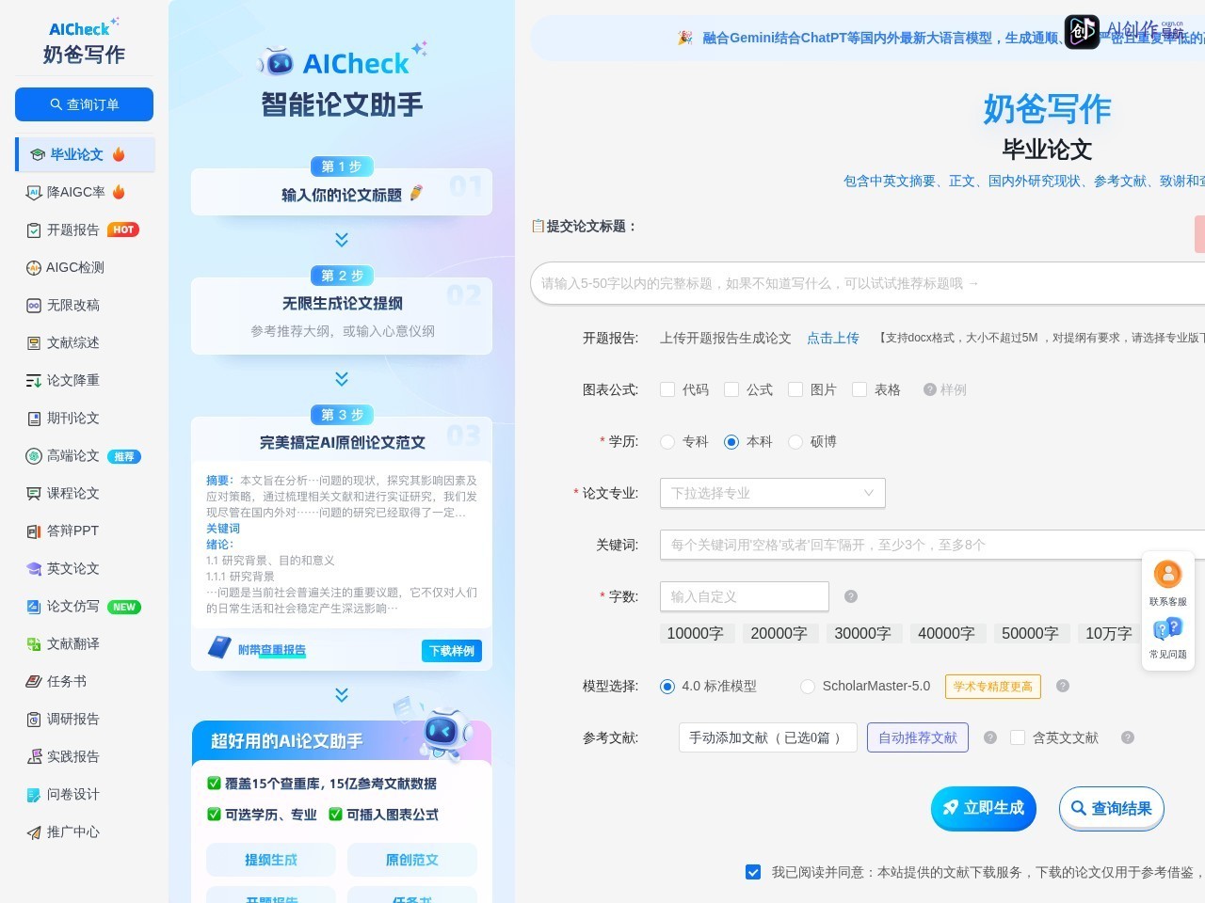Click the 文献翻译 sidebar icon
Viewport: 1205px width, 903px height.
(x=34, y=644)
